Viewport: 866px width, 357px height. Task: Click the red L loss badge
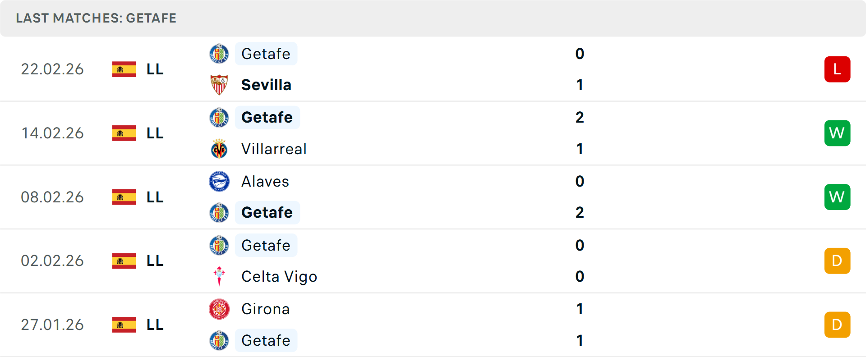point(837,69)
